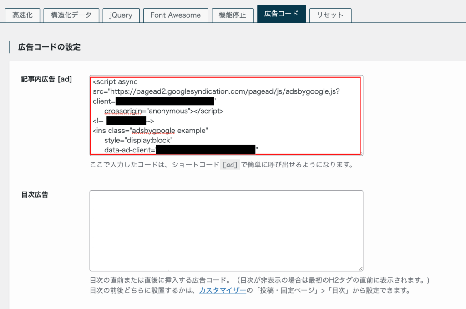Follow the カスタマイザー link
The image size is (466, 309).
[223, 290]
